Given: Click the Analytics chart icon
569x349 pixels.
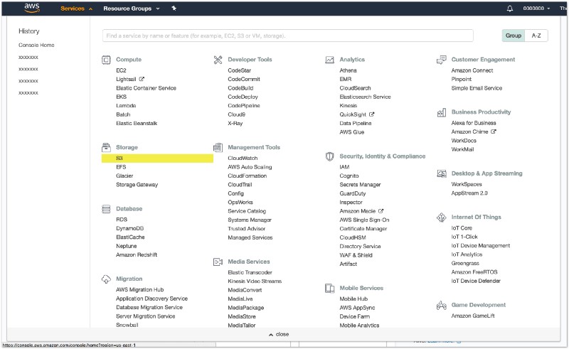Looking at the screenshot, I should click(329, 60).
